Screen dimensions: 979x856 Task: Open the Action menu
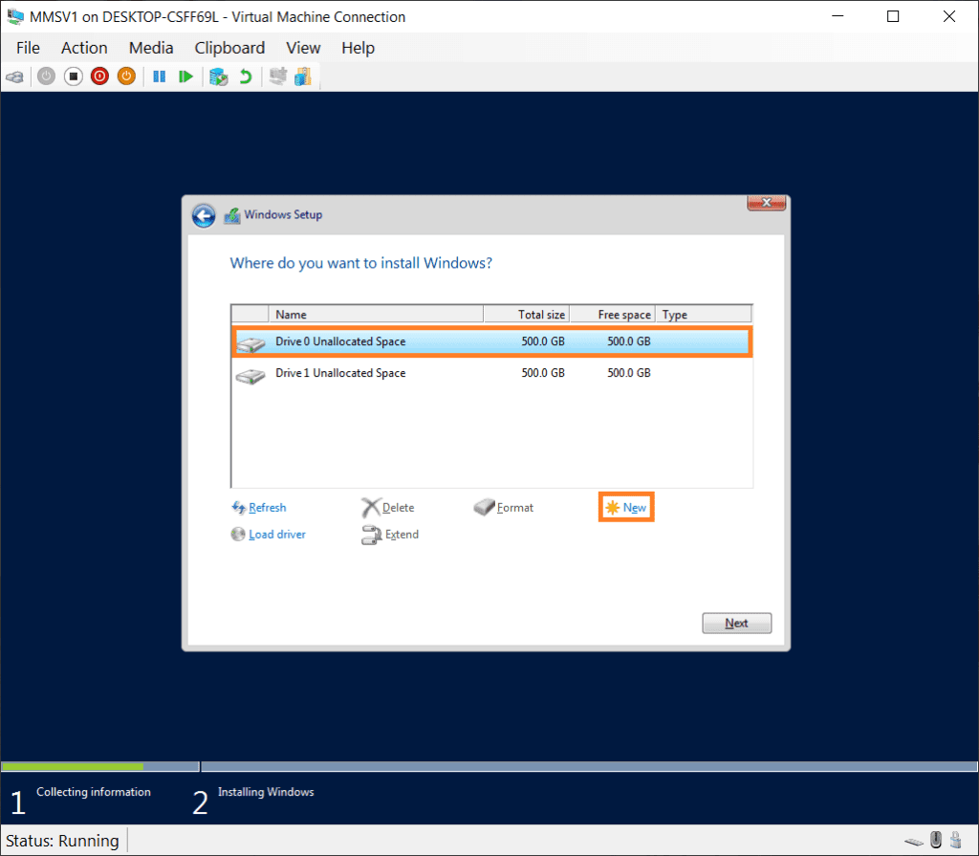tap(84, 48)
